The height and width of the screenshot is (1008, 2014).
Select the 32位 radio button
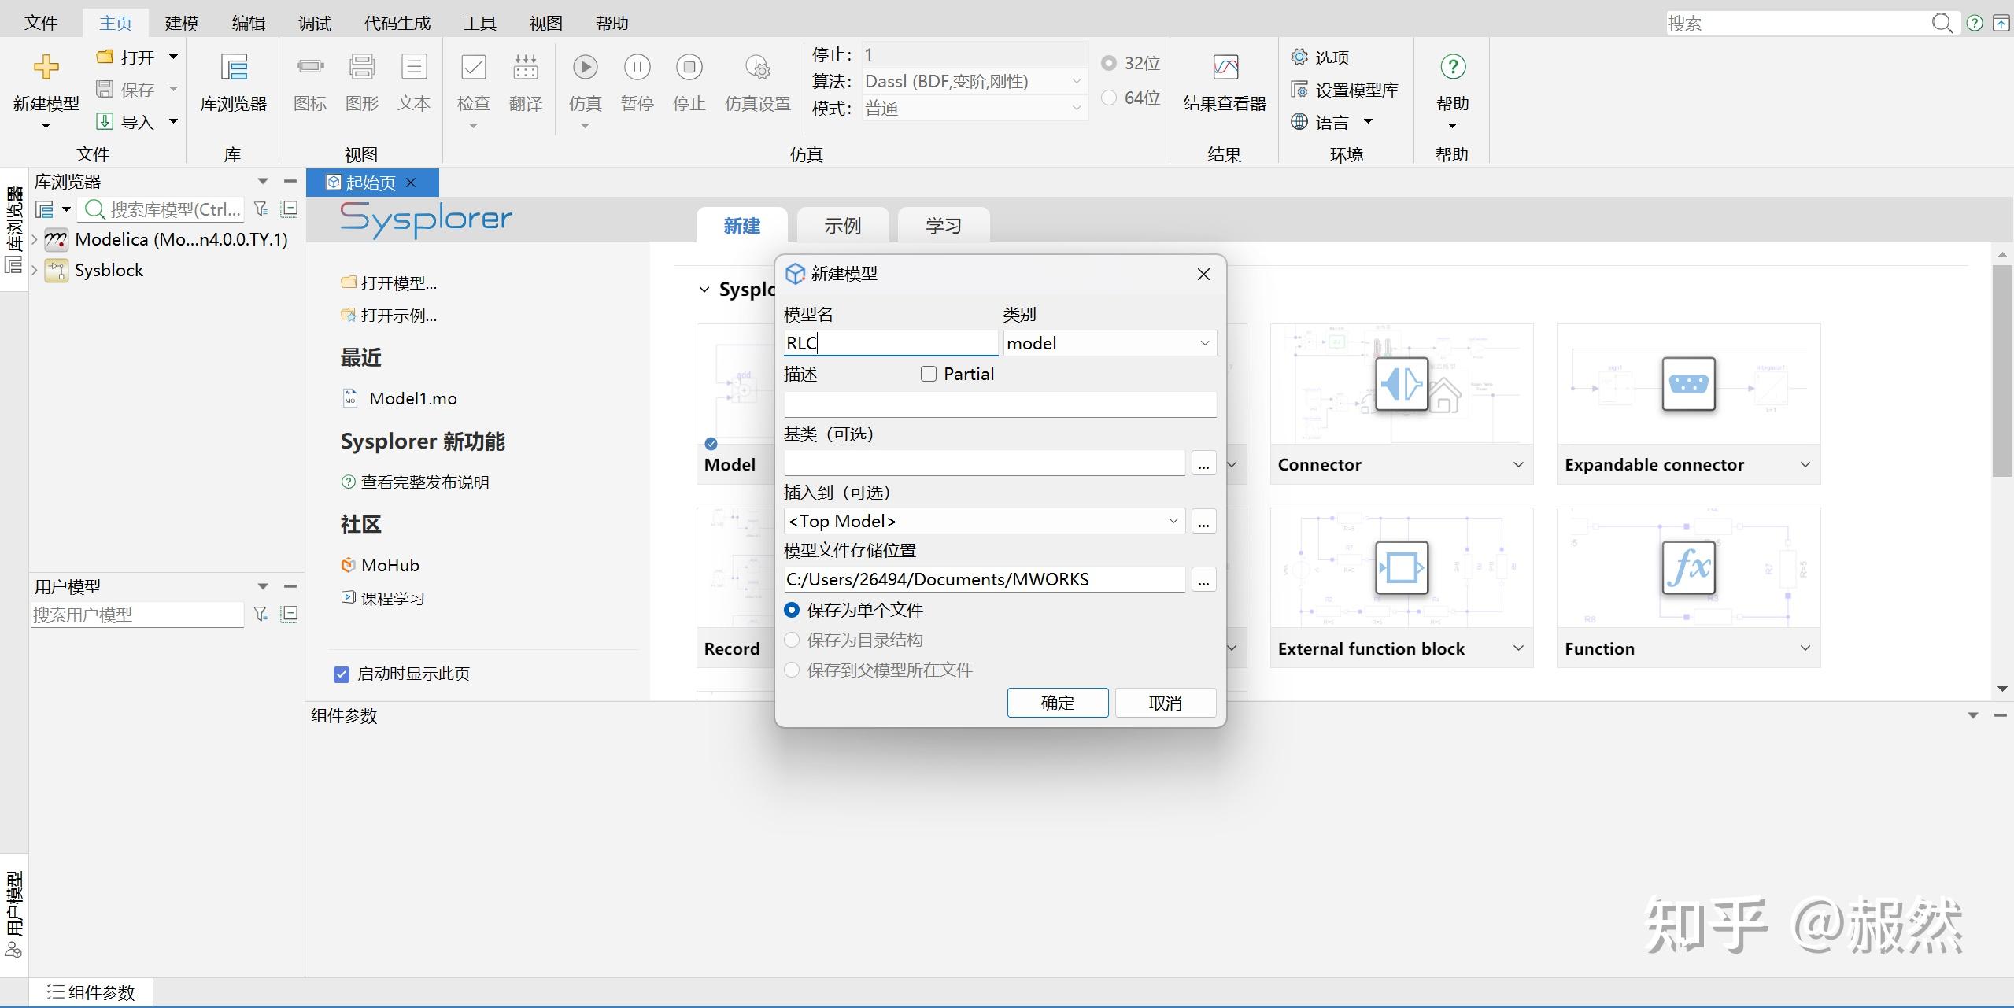1108,62
